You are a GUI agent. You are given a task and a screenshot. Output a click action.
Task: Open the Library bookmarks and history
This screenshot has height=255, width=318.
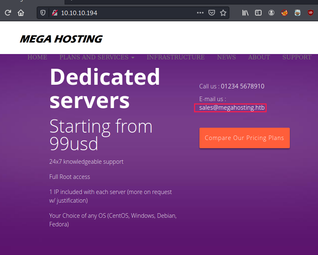pos(245,13)
